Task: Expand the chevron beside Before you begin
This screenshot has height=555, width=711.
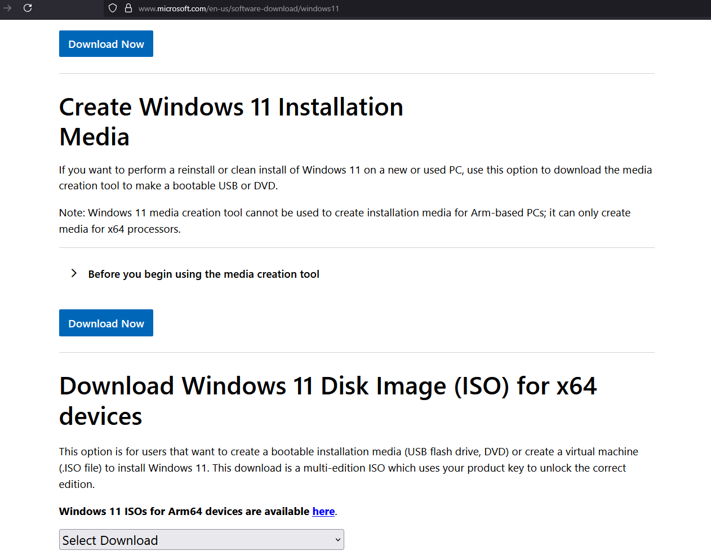Action: [x=74, y=273]
